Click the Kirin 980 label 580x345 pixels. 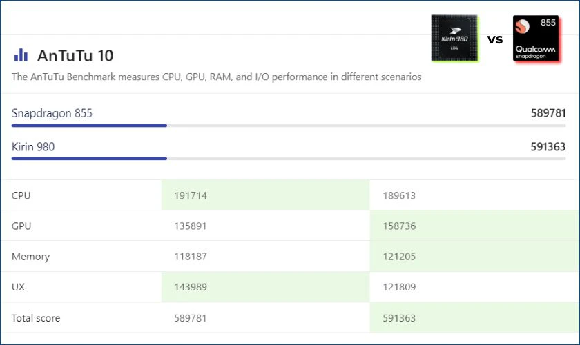[x=33, y=146]
